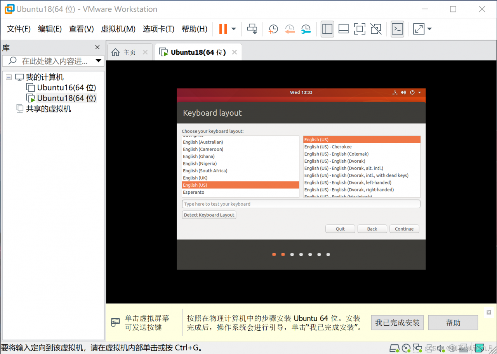
Task: Select 我的计算机 in the library tree
Action: (x=45, y=77)
